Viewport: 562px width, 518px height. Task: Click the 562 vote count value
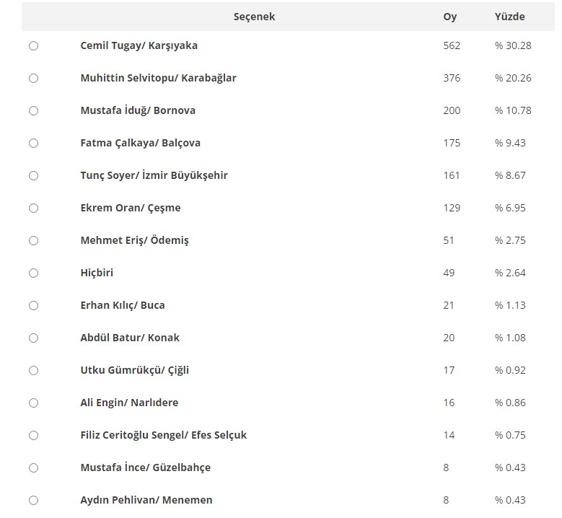point(452,45)
